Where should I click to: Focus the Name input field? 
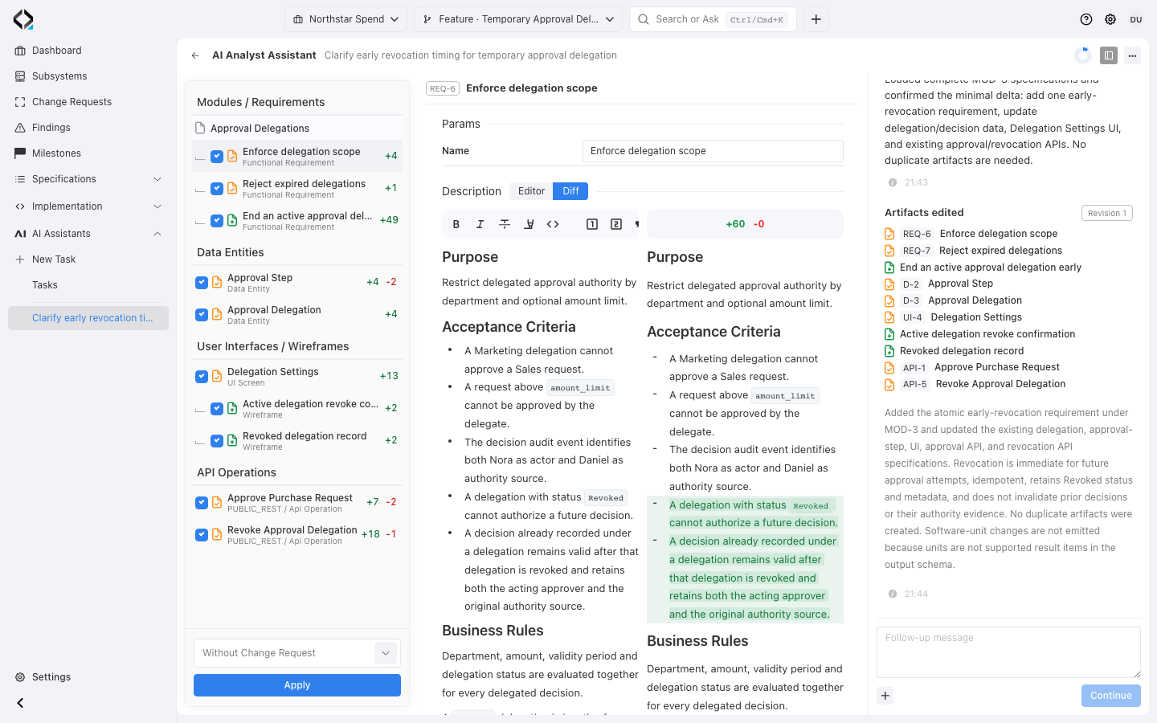[x=713, y=151]
